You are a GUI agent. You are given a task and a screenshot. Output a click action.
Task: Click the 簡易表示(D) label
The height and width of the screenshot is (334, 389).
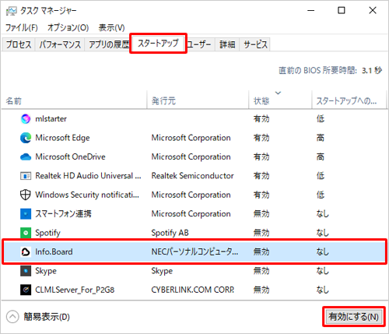(47, 317)
